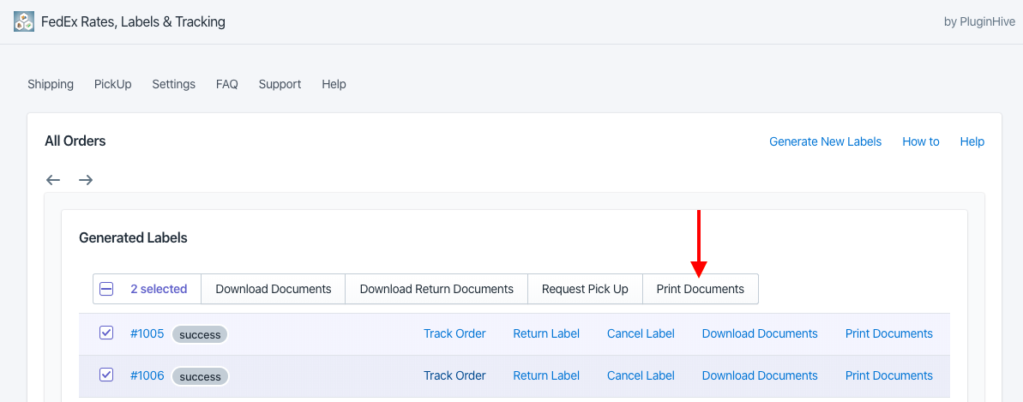Click by PluginHive text

pyautogui.click(x=979, y=21)
